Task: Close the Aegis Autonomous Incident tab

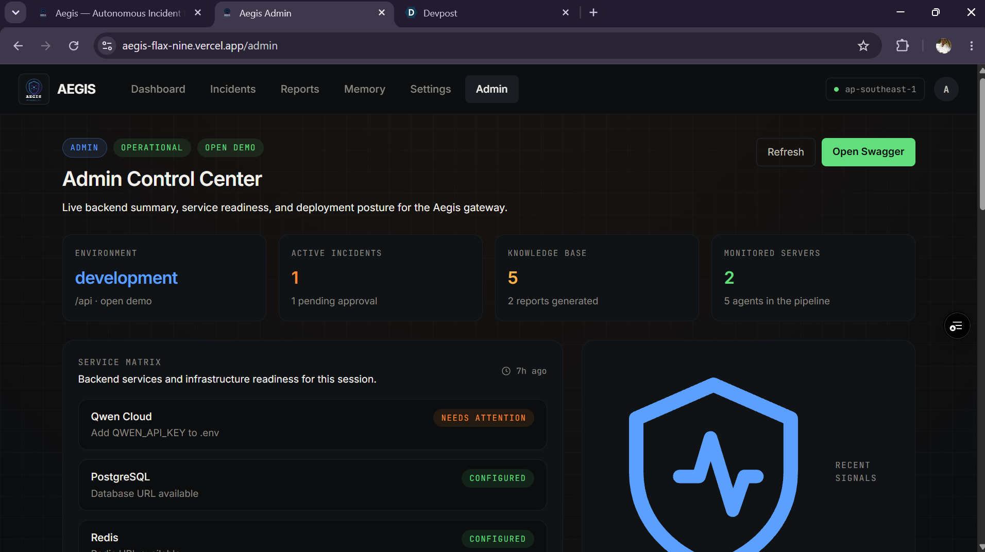Action: click(x=198, y=12)
